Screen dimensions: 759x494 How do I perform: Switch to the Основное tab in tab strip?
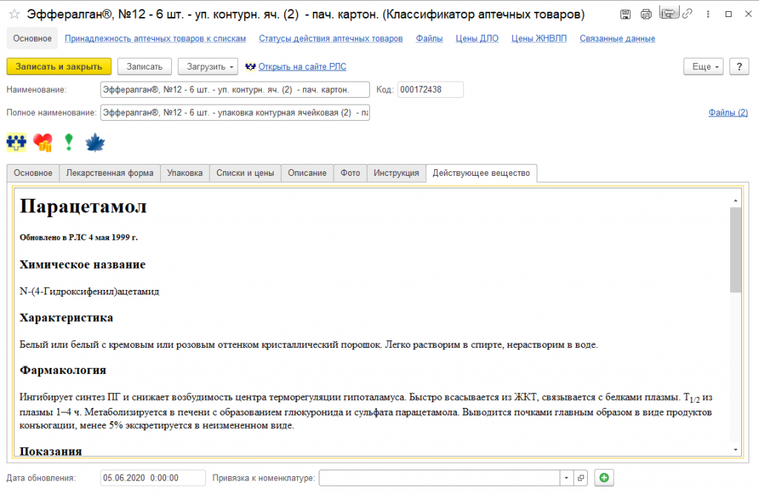tap(33, 173)
